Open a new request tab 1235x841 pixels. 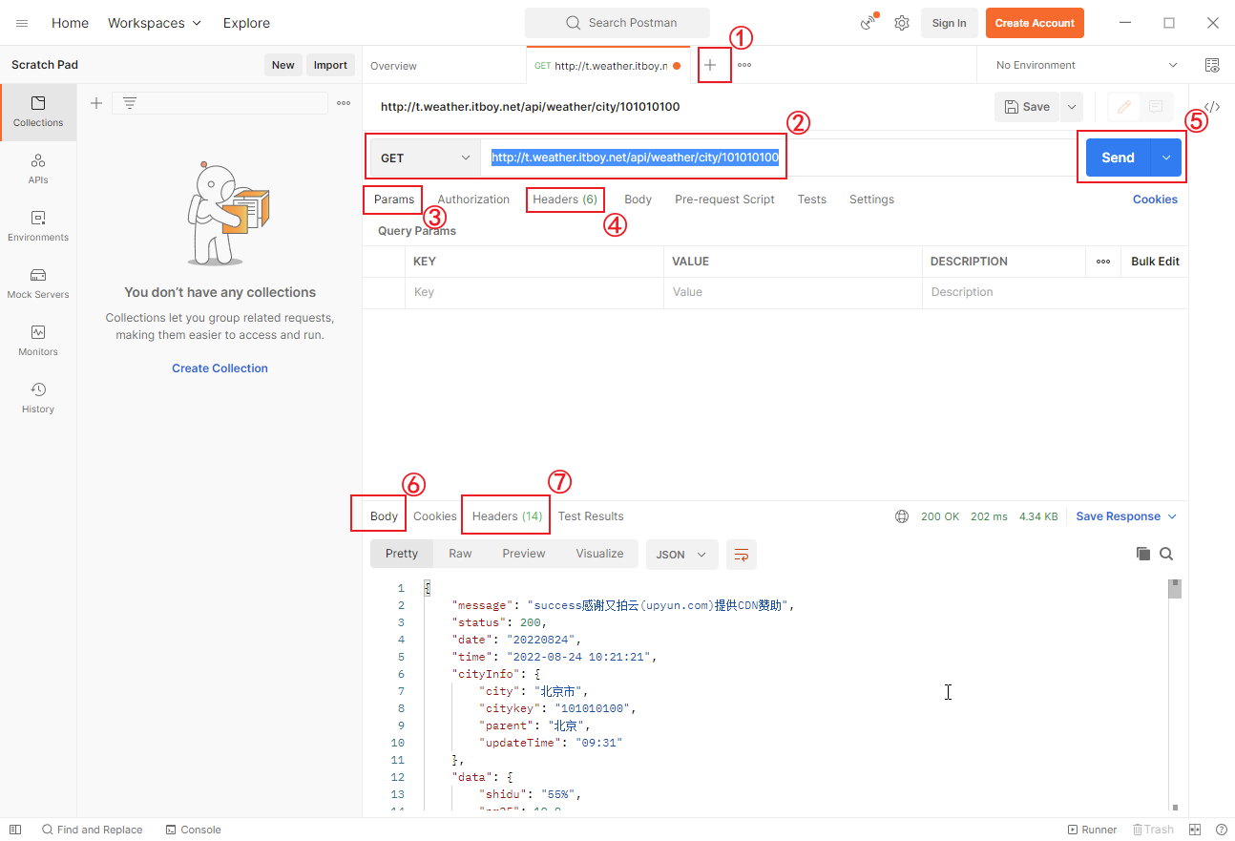710,65
